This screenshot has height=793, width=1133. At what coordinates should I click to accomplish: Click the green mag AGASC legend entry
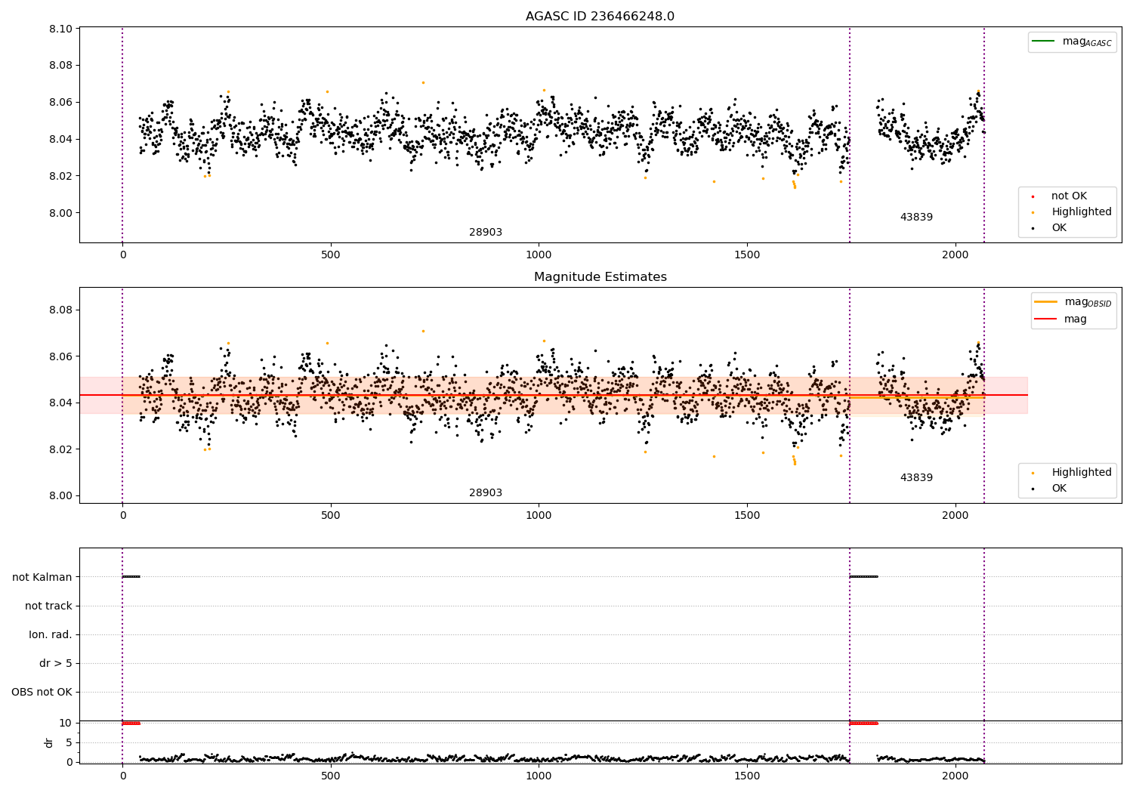tap(1072, 42)
